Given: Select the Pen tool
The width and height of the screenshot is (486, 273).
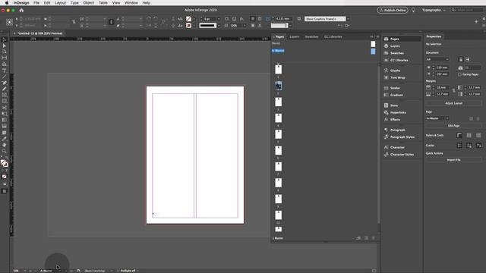Looking at the screenshot, I should pyautogui.click(x=4, y=83).
